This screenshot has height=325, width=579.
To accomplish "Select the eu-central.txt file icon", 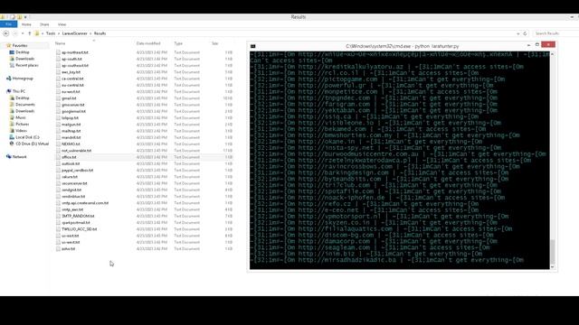I will click(58, 85).
